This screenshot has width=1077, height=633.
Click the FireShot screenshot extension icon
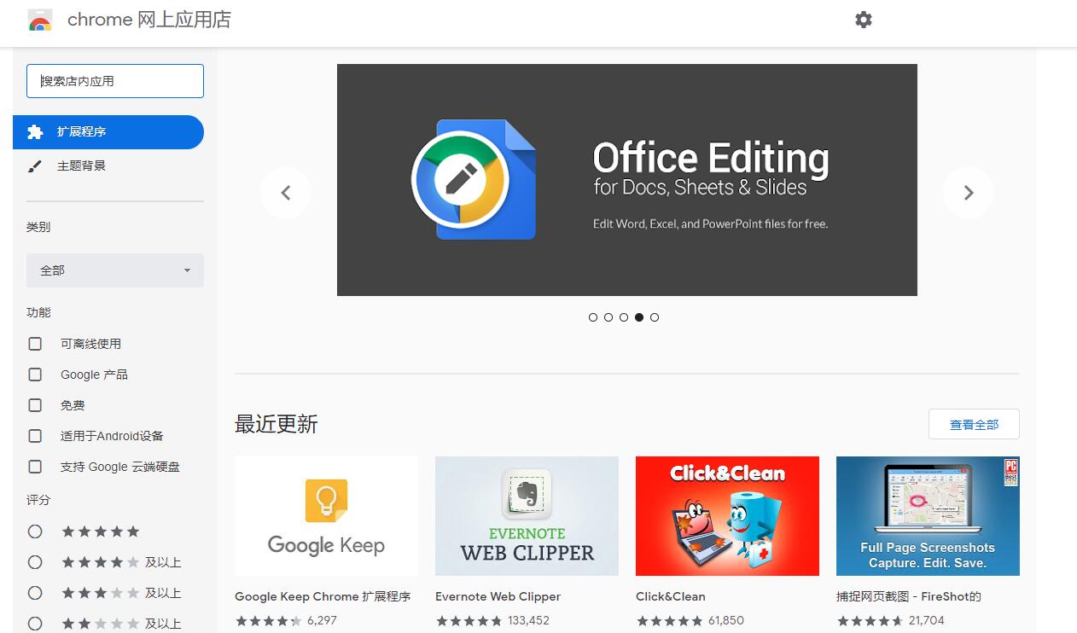928,515
